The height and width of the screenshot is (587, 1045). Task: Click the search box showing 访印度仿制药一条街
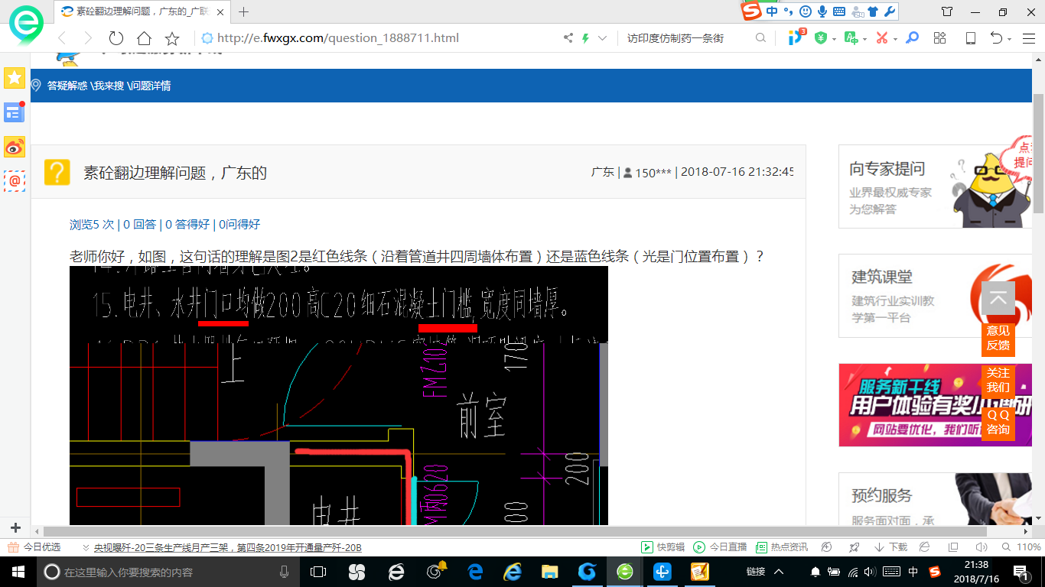click(x=676, y=38)
